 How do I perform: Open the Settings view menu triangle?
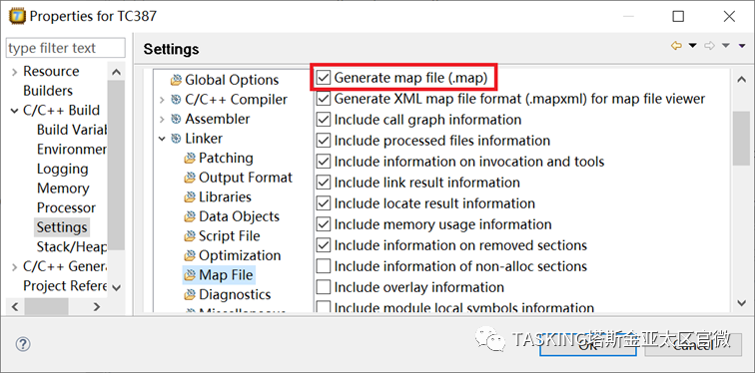[741, 46]
